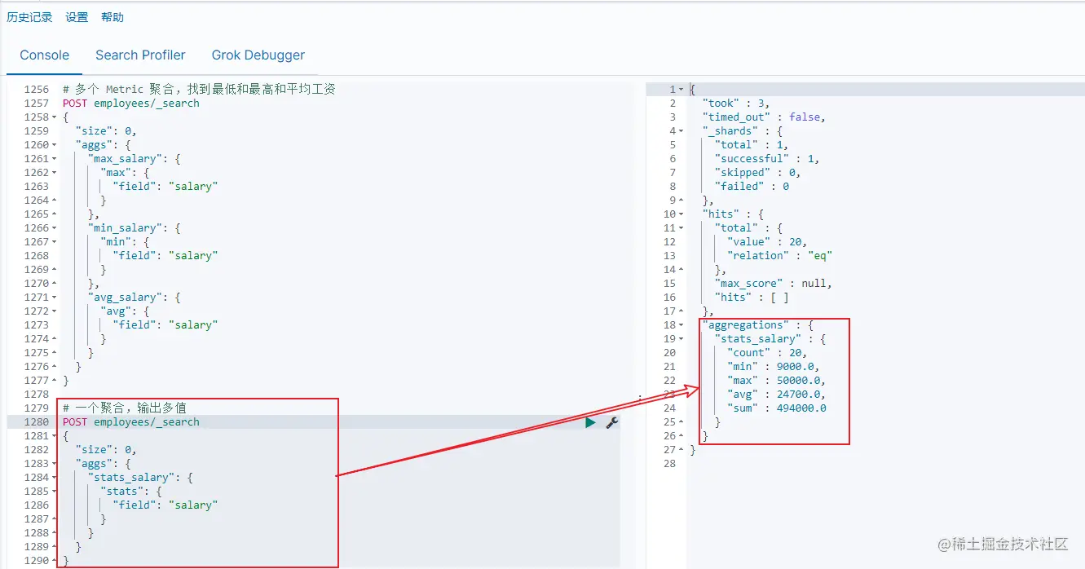
Task: Fold the _shards object at response line 4
Action: pos(681,131)
